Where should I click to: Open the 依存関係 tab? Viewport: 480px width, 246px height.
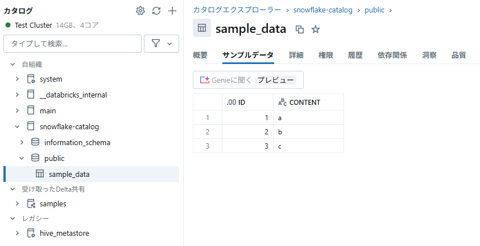pos(392,55)
